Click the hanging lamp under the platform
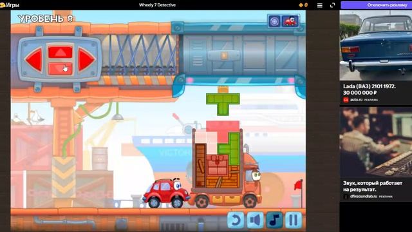412x232 pixels. pos(117,117)
